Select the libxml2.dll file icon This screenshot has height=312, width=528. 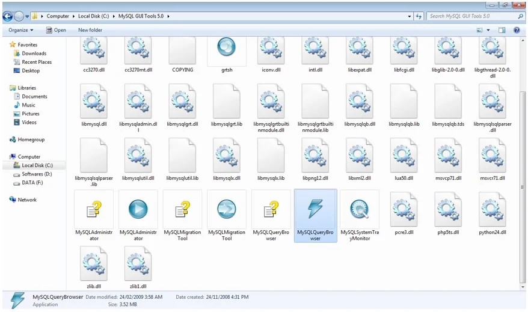(x=360, y=155)
